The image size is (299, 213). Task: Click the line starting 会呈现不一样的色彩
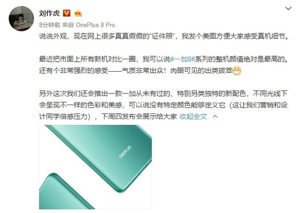click(x=163, y=105)
